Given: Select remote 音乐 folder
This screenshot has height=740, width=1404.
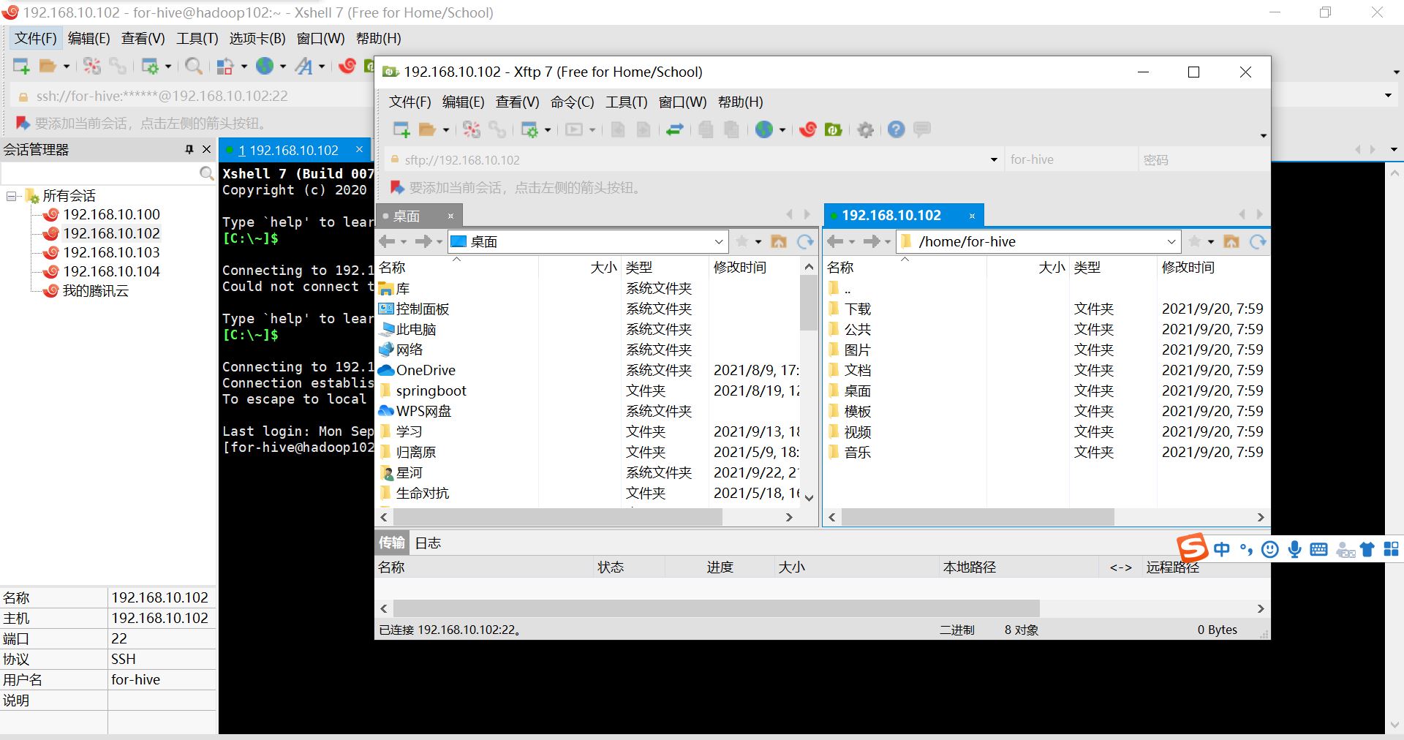Looking at the screenshot, I should pyautogui.click(x=858, y=452).
